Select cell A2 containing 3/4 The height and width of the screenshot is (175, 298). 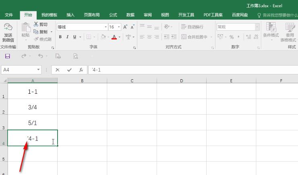coord(33,107)
